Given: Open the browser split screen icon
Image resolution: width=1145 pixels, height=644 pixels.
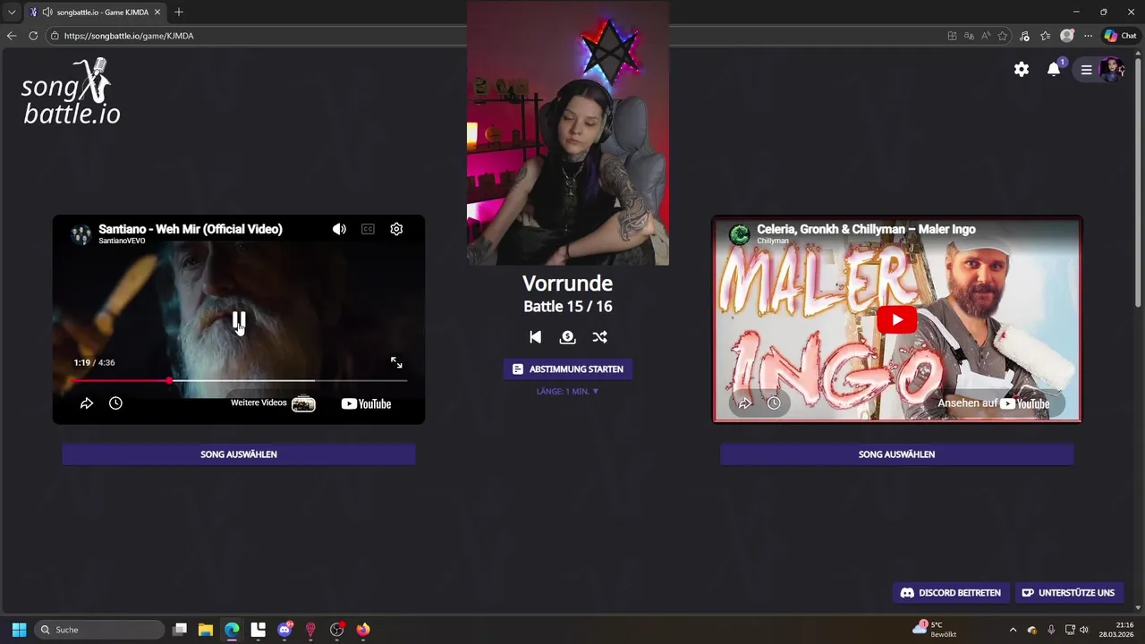Looking at the screenshot, I should click(x=953, y=36).
